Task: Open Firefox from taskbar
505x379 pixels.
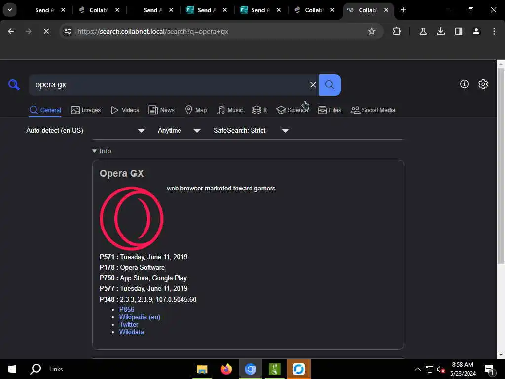Action: click(226, 369)
